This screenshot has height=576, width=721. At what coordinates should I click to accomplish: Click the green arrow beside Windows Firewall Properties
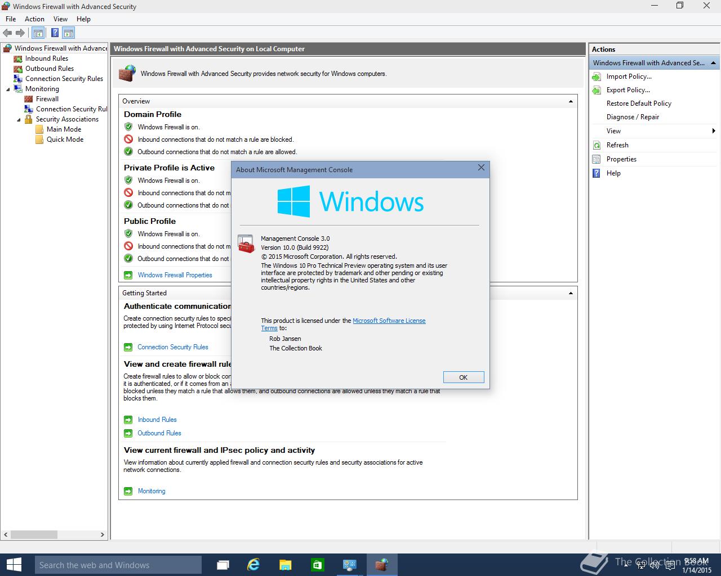(128, 275)
